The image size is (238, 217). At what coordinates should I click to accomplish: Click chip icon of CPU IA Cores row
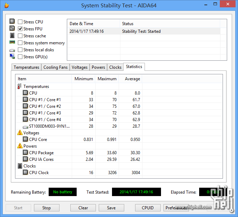(25, 159)
